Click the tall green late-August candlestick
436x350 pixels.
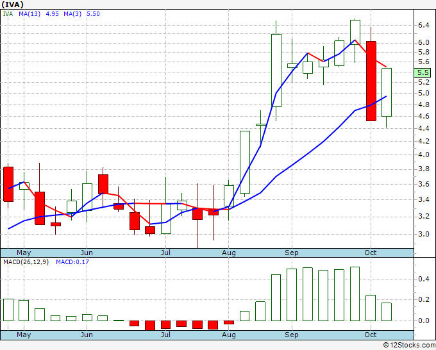(276, 71)
